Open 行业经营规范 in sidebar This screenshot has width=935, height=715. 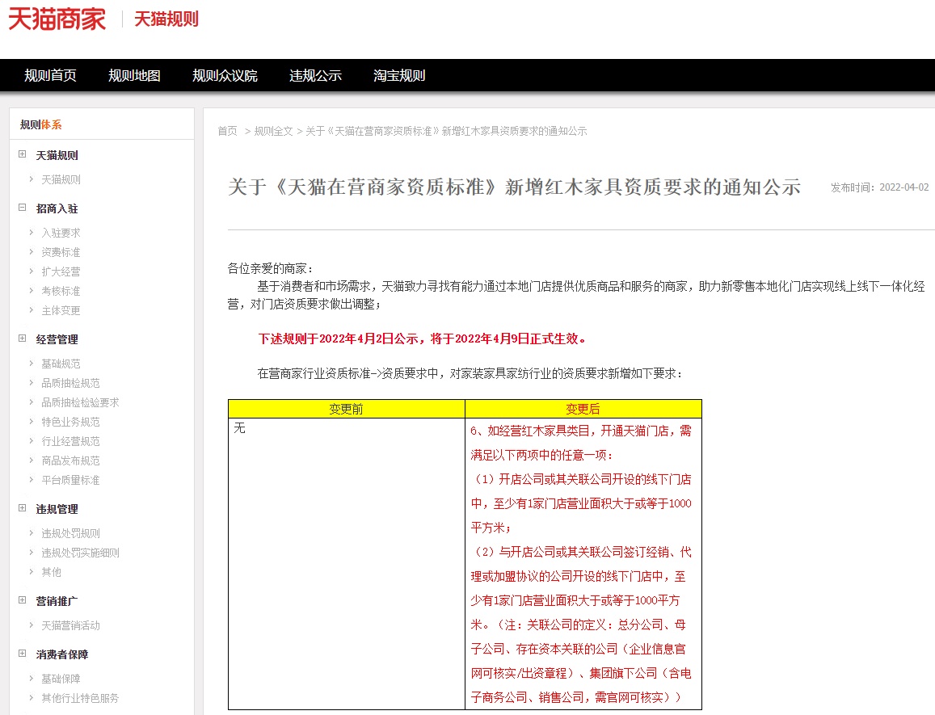point(70,441)
